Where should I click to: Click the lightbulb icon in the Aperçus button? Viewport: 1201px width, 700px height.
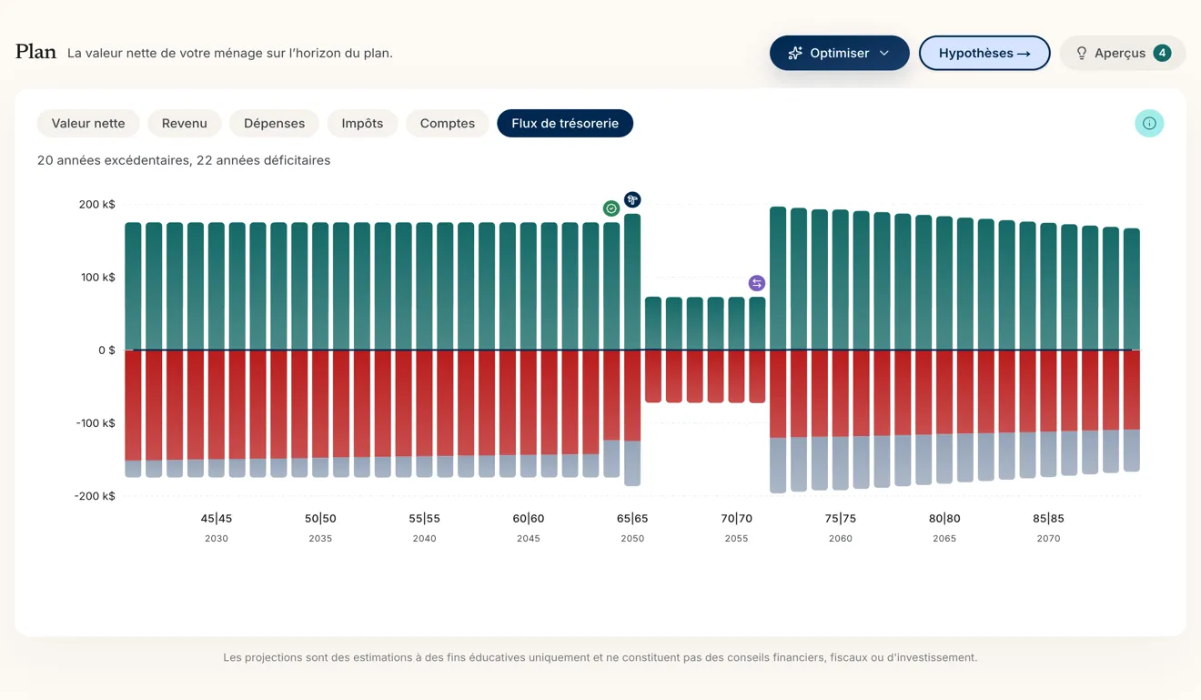[x=1082, y=53]
